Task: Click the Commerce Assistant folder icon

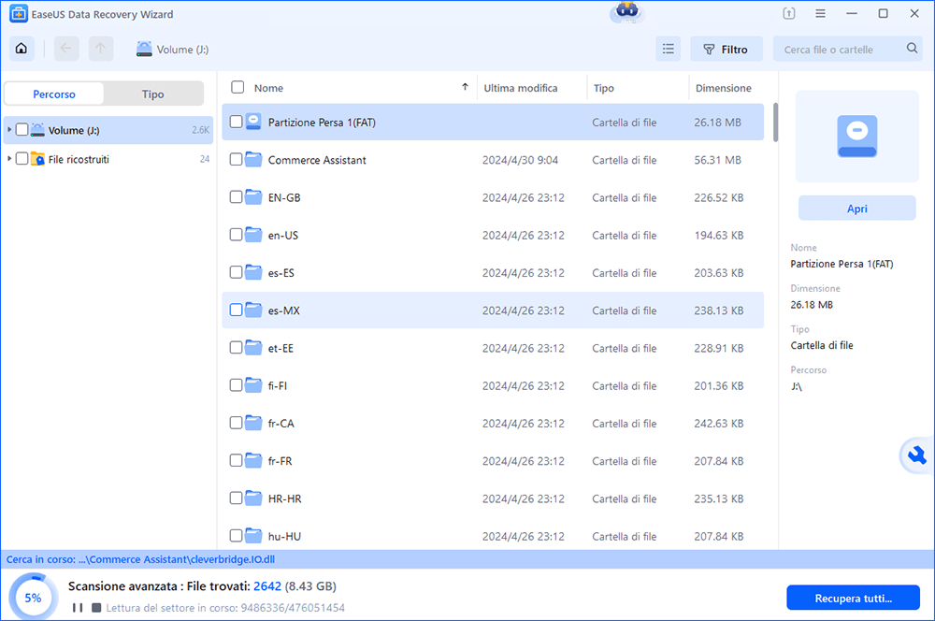Action: tap(253, 160)
